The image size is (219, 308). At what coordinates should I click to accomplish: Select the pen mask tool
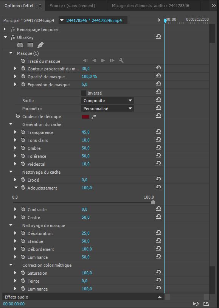point(40,45)
